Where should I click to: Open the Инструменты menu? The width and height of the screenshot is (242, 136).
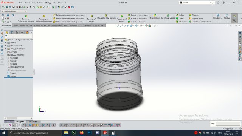click(51, 3)
